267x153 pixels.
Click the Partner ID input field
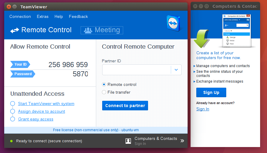tap(137, 70)
